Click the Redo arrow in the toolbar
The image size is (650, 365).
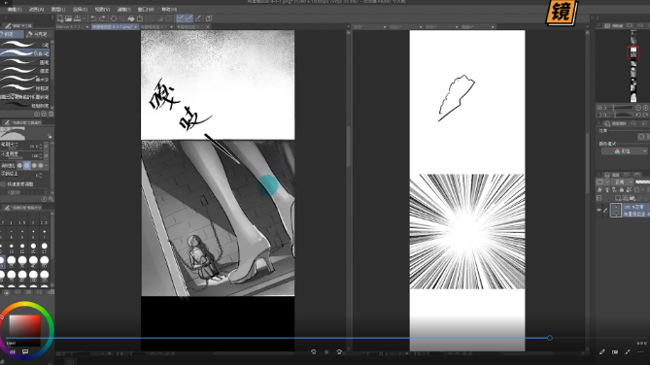tap(102, 18)
